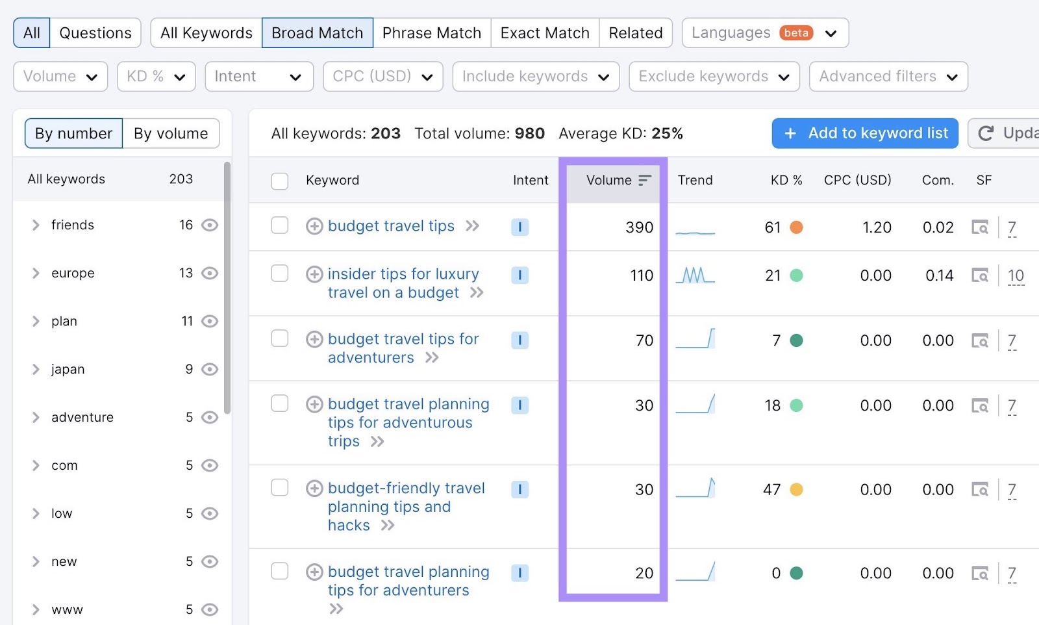This screenshot has width=1039, height=625.
Task: Click orange KD dot for KD 61
Action: point(796,227)
